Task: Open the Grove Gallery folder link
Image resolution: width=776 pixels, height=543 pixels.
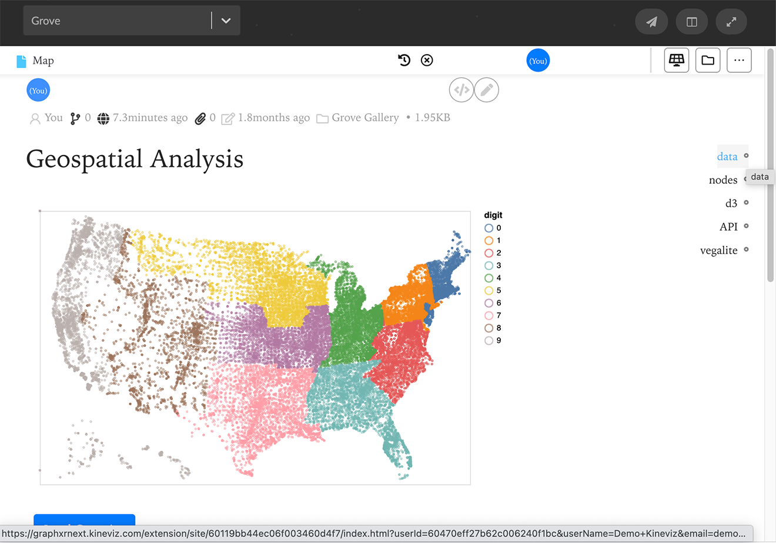Action: coord(364,118)
